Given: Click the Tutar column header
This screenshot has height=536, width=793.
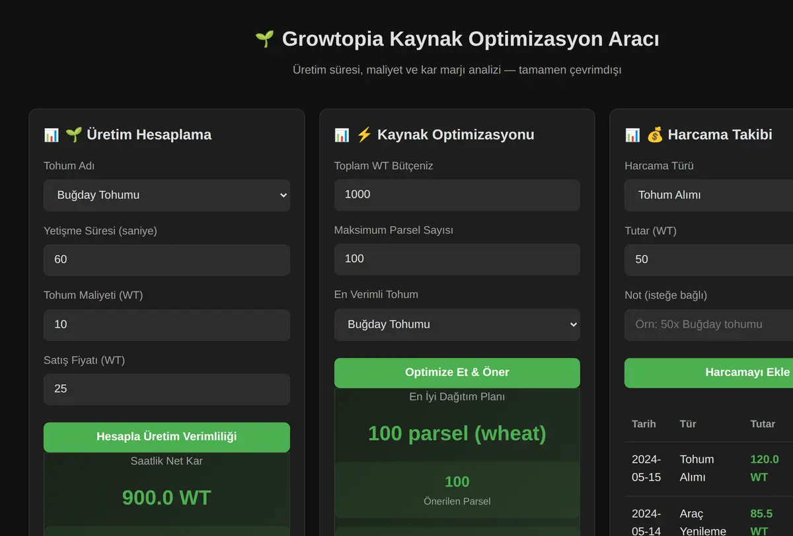Looking at the screenshot, I should (x=763, y=424).
